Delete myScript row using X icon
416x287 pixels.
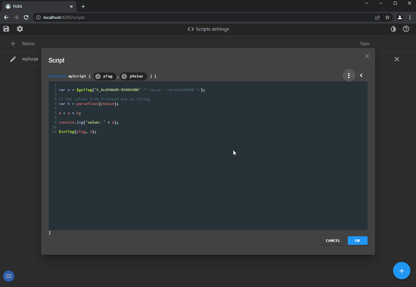tap(396, 59)
